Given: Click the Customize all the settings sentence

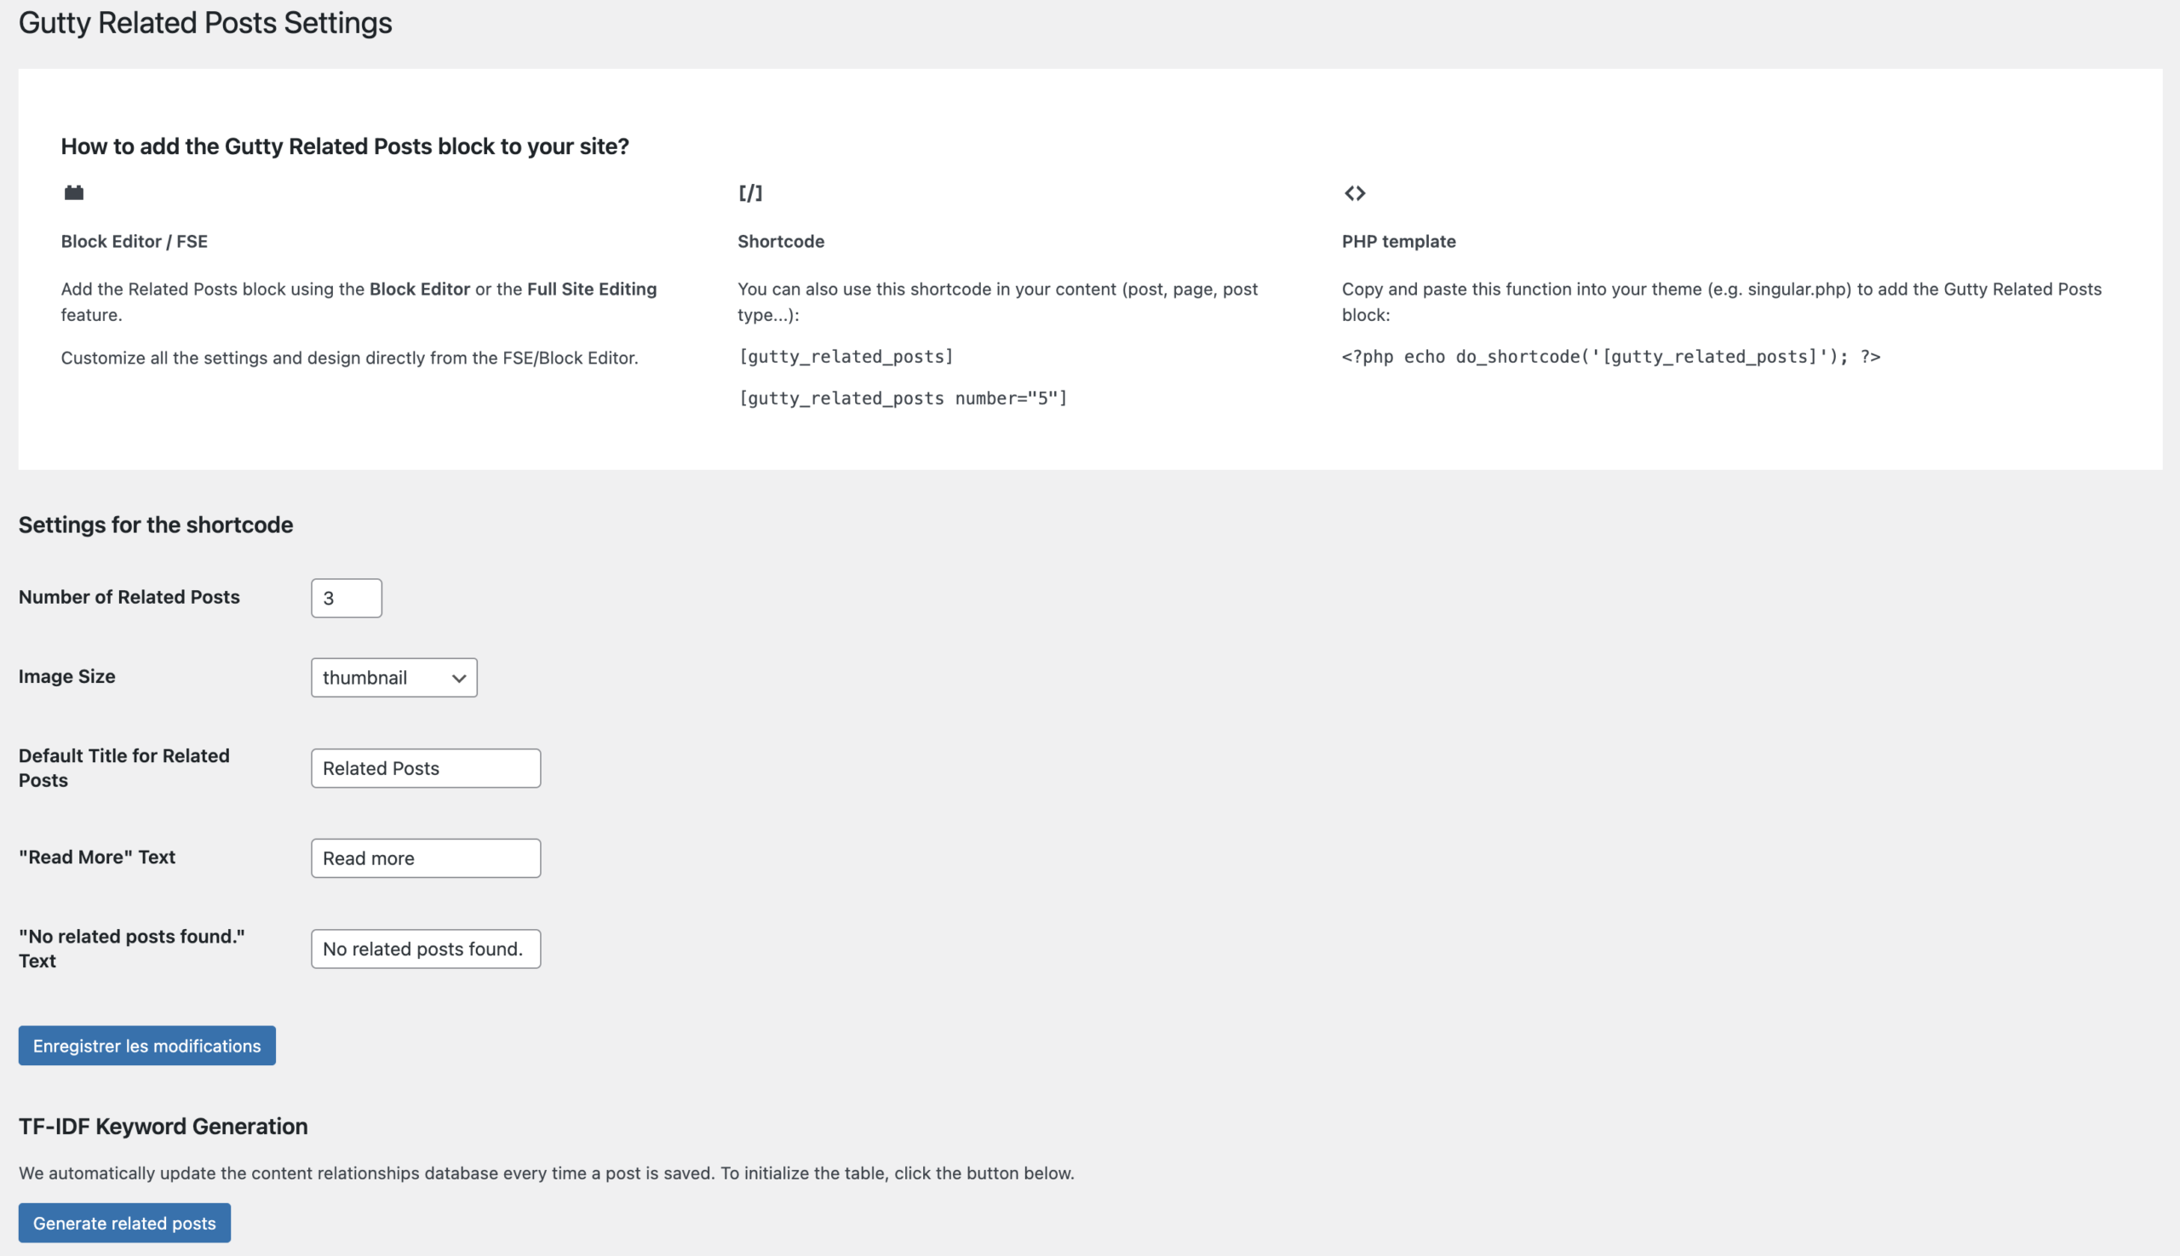Looking at the screenshot, I should [349, 358].
